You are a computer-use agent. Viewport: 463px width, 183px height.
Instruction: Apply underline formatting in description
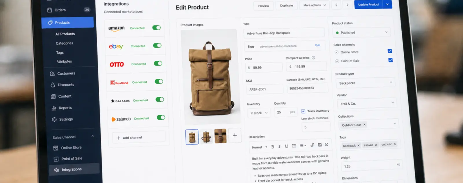pyautogui.click(x=286, y=146)
